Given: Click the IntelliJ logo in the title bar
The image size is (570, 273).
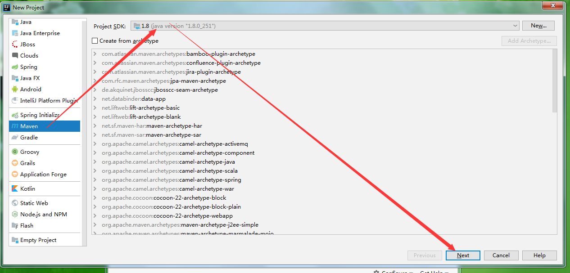Looking at the screenshot, I should 6,7.
